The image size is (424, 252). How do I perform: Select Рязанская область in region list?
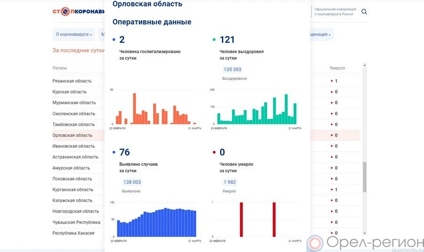pyautogui.click(x=72, y=81)
